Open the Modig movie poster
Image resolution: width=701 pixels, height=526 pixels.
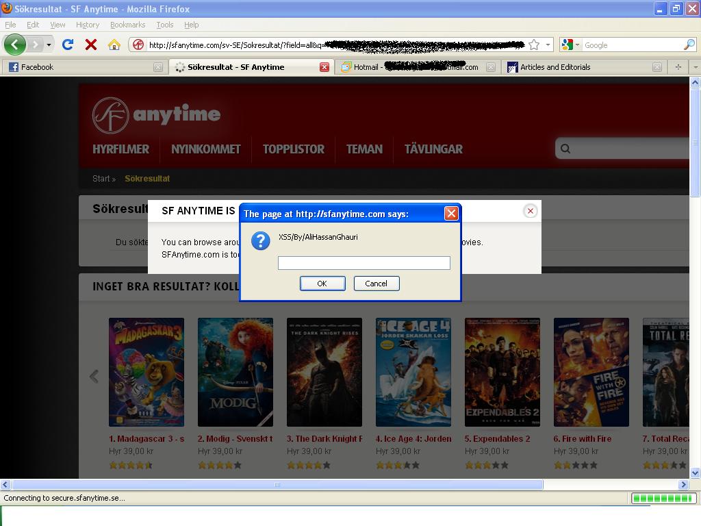pyautogui.click(x=235, y=372)
